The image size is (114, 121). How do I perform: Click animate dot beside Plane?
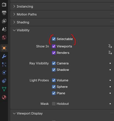pyautogui.click(x=110, y=93)
